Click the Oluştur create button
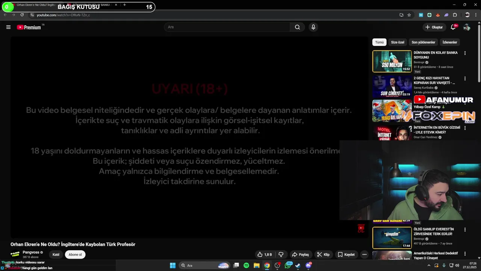The image size is (481, 271). (434, 27)
